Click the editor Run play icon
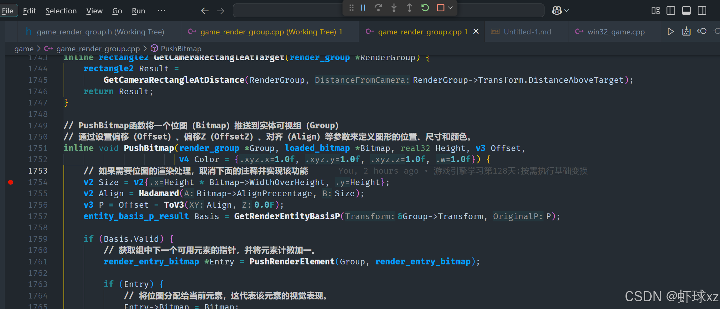 (671, 32)
